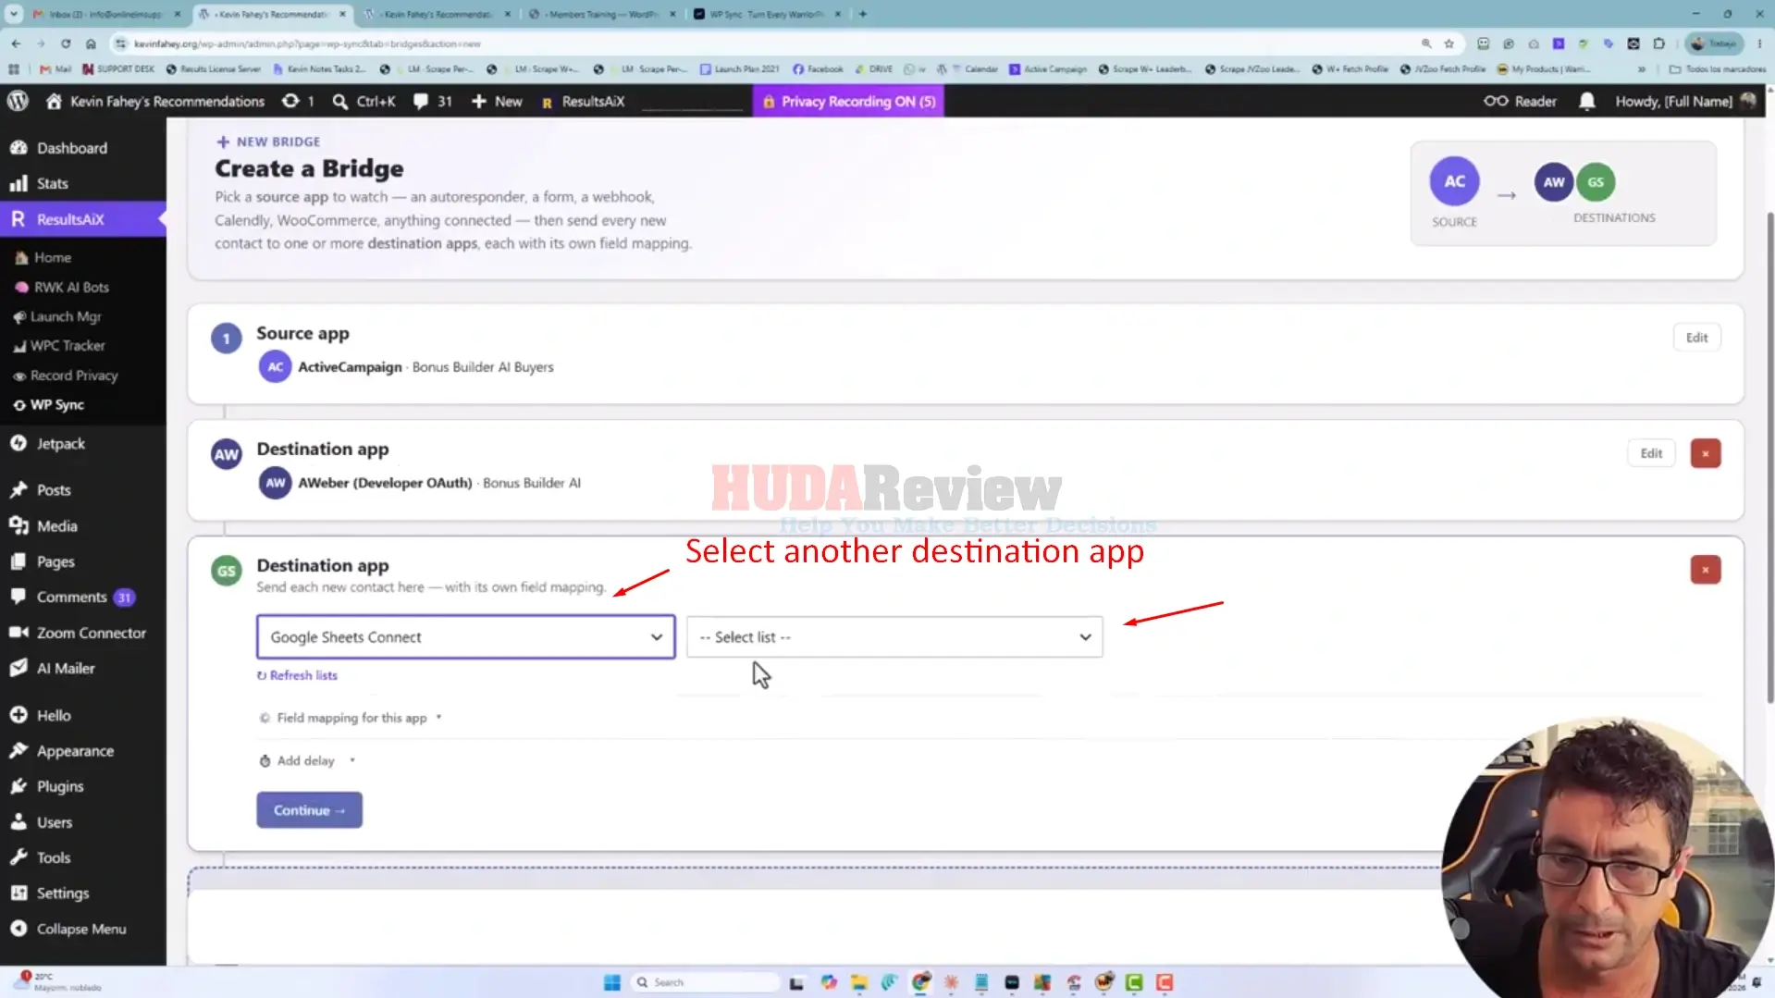Click the Users person icon

[18, 822]
